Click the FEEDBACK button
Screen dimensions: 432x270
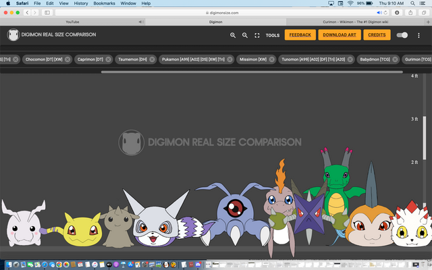click(x=300, y=35)
